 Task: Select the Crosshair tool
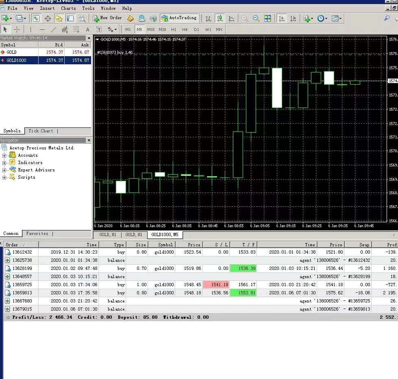[x=17, y=29]
